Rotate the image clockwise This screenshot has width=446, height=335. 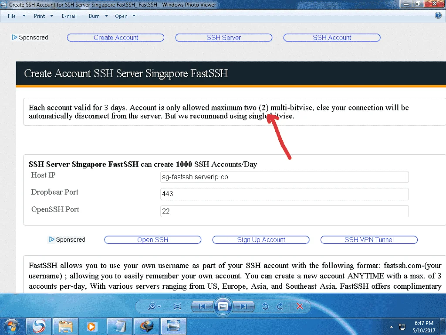tap(280, 306)
